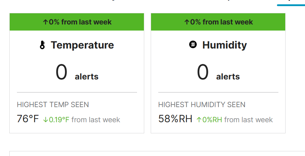Viewport: 305px width, 156px height.
Task: Click the 0.19°F weekly change text
Action: click(x=59, y=120)
